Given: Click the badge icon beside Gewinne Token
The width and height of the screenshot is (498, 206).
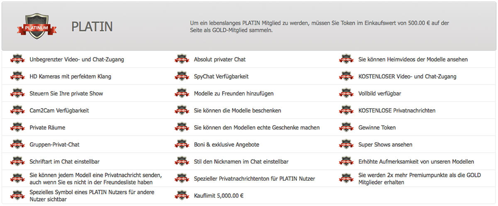Looking at the screenshot, I should pyautogui.click(x=347, y=128).
